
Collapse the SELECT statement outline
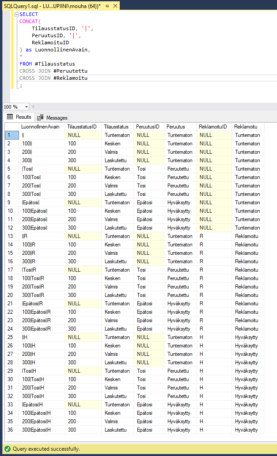[x=16, y=14]
